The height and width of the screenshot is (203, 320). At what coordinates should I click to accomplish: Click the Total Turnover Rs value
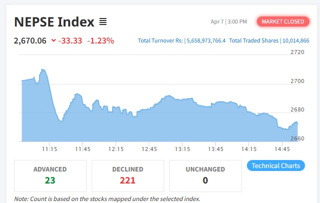206,40
